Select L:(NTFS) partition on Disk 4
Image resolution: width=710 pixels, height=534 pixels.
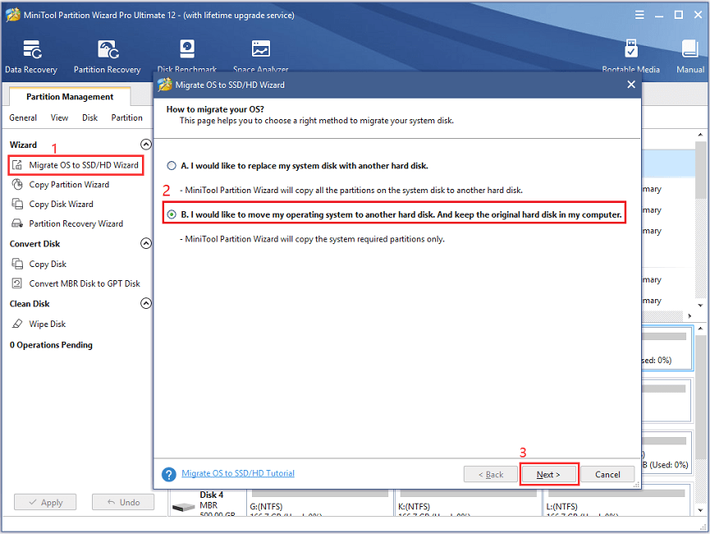tap(616, 502)
